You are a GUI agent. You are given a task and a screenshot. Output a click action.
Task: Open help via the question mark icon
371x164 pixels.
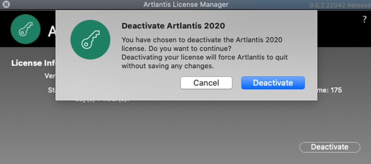point(364,20)
